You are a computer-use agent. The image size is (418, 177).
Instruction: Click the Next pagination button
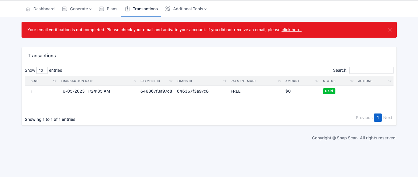(x=388, y=118)
